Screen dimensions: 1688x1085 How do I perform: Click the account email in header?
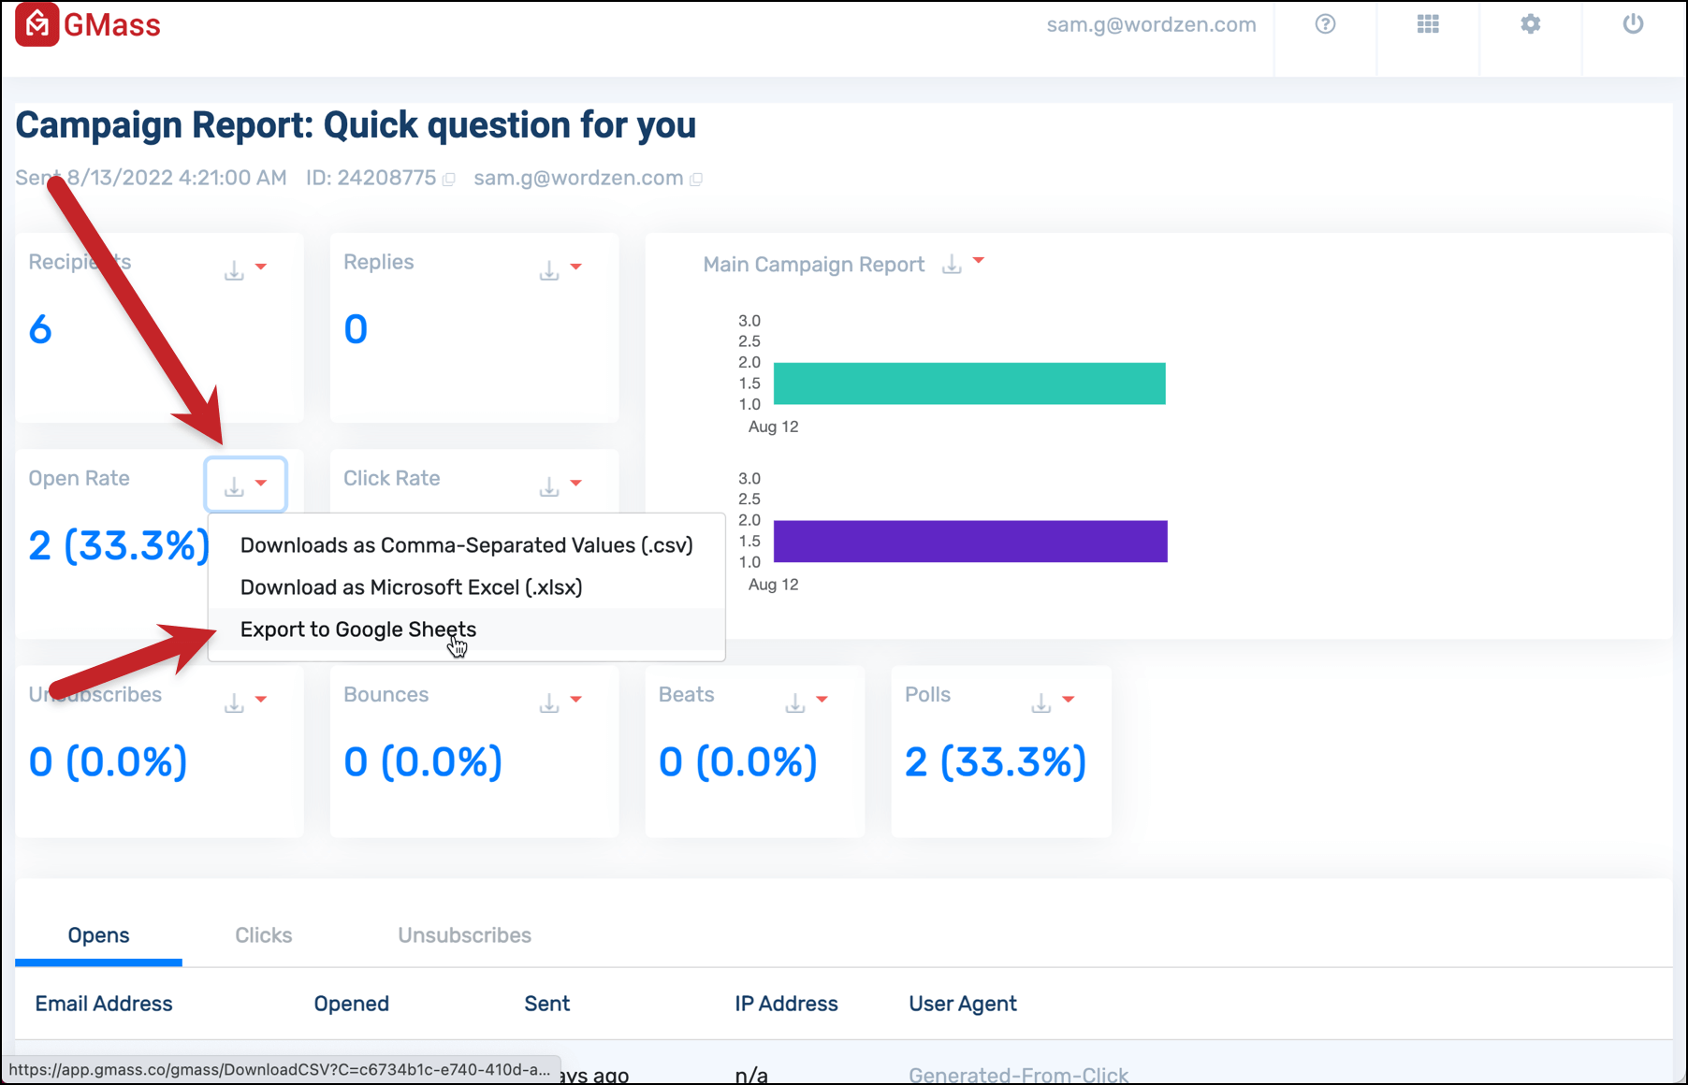(x=1151, y=24)
